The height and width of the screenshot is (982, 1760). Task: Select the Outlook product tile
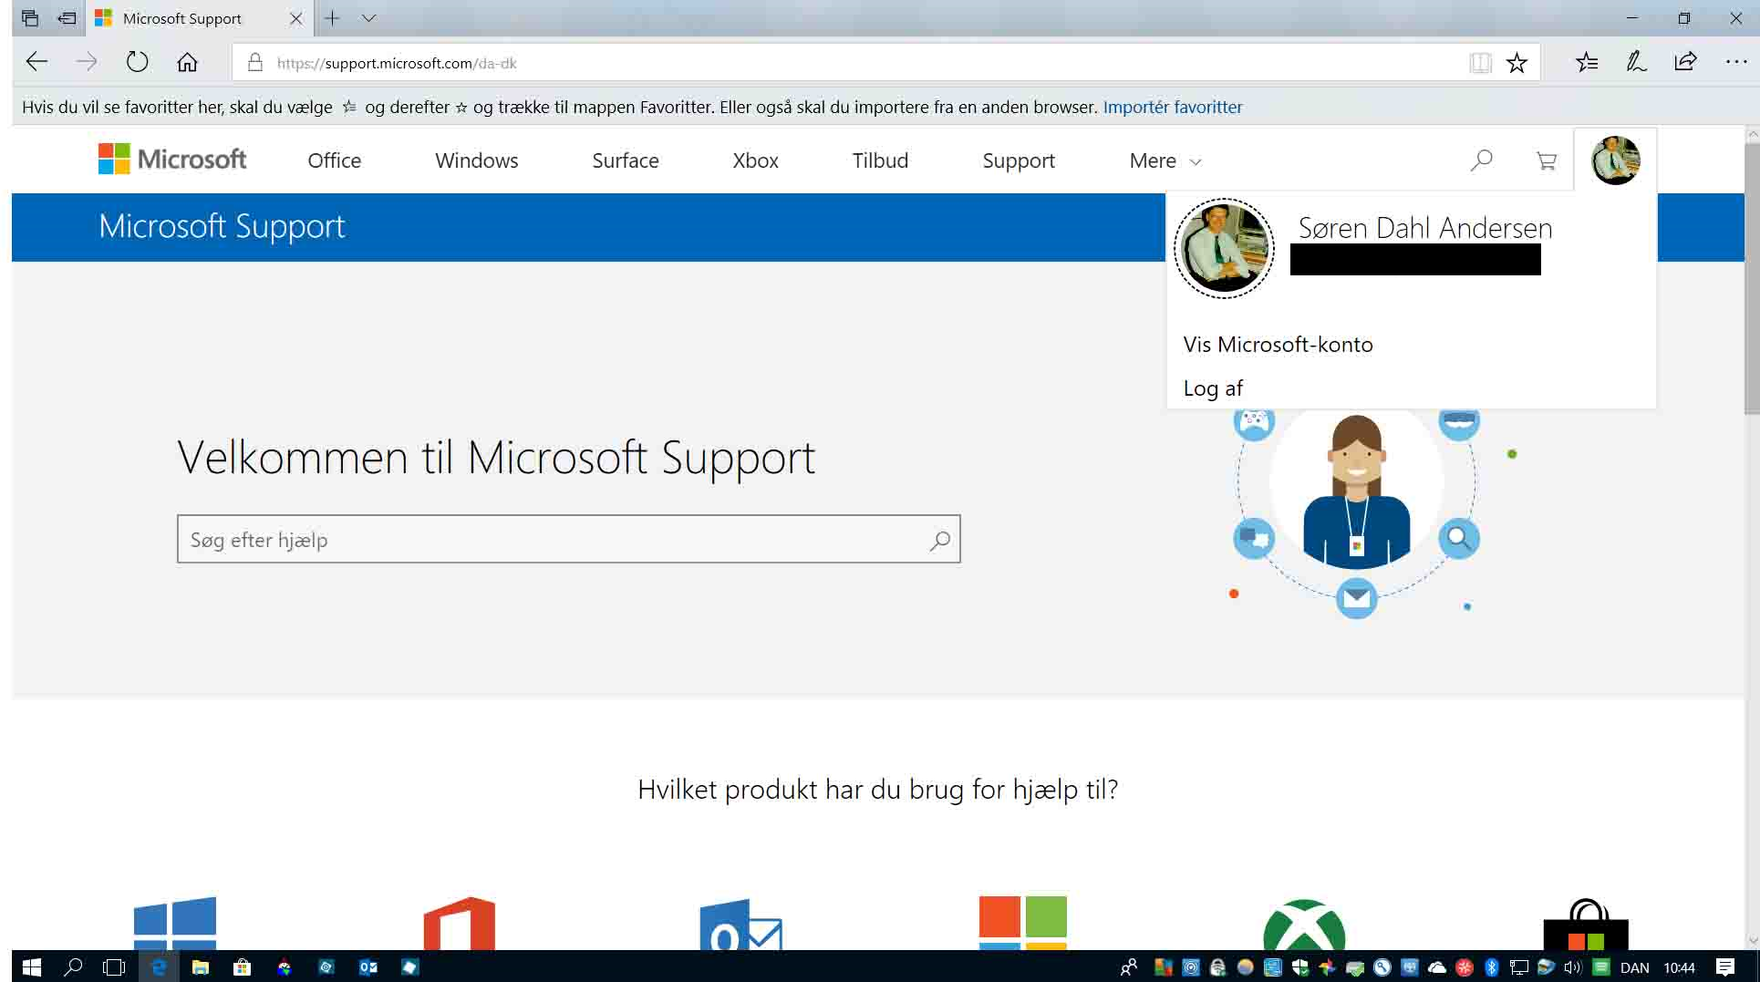coord(740,925)
